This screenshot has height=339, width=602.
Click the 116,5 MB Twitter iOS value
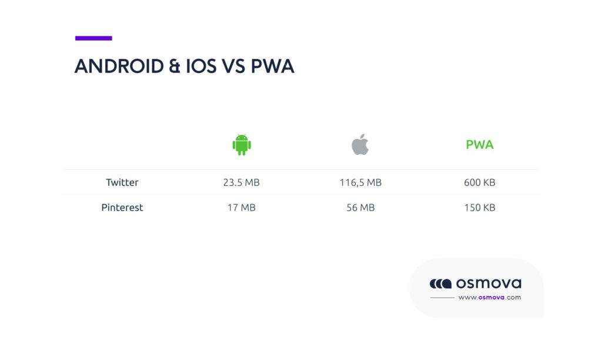[x=360, y=182]
